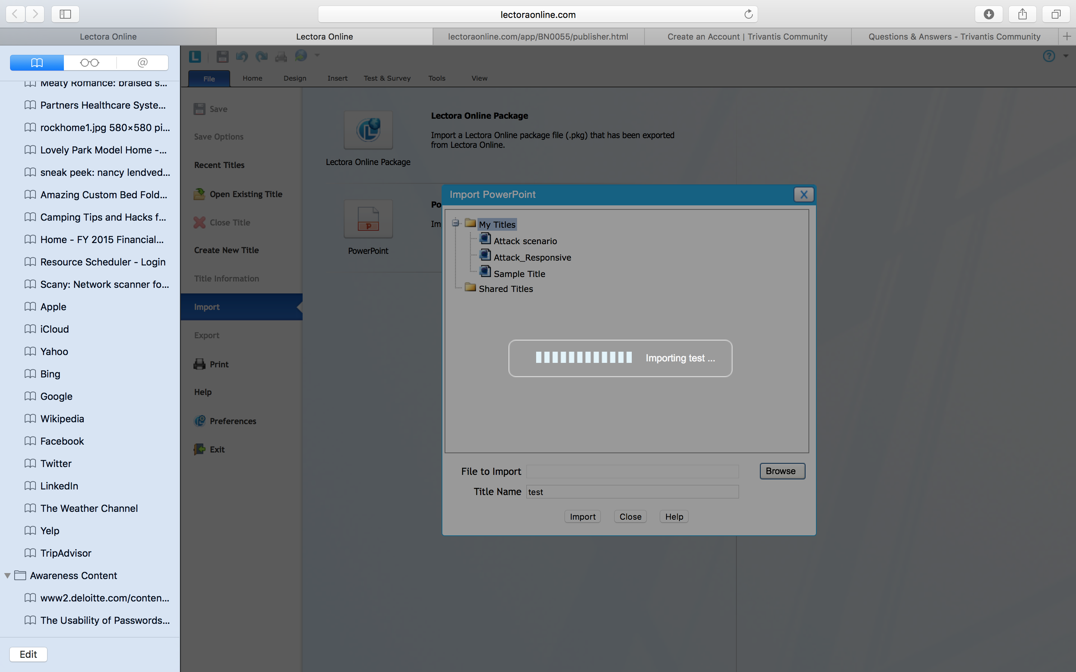Click the Save floppy disk toolbar icon
The image size is (1076, 672).
222,56
